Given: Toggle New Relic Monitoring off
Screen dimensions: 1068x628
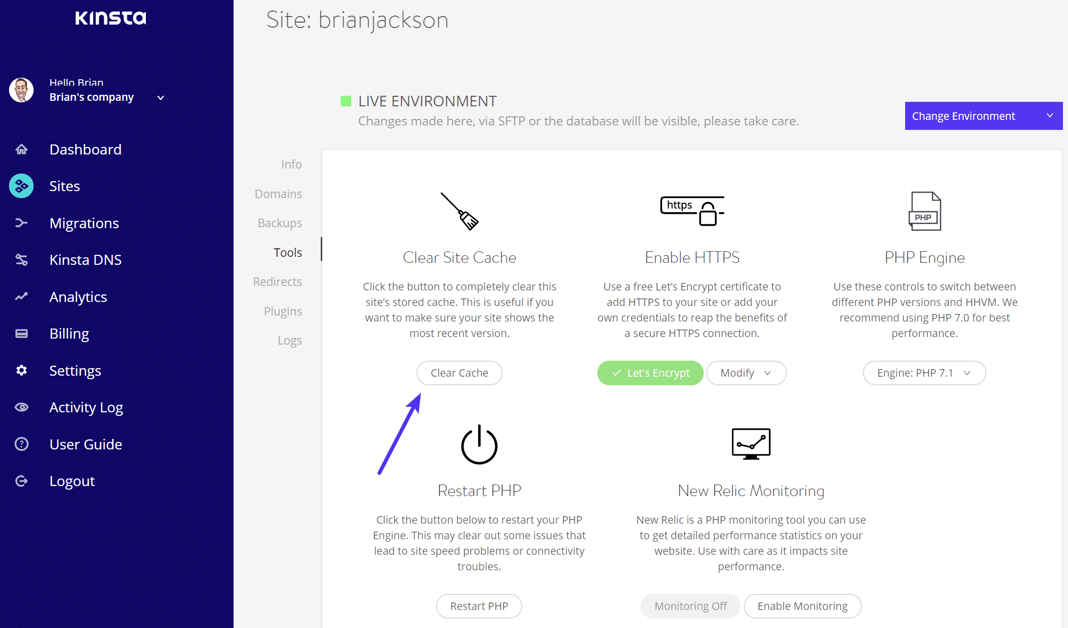Looking at the screenshot, I should click(689, 605).
